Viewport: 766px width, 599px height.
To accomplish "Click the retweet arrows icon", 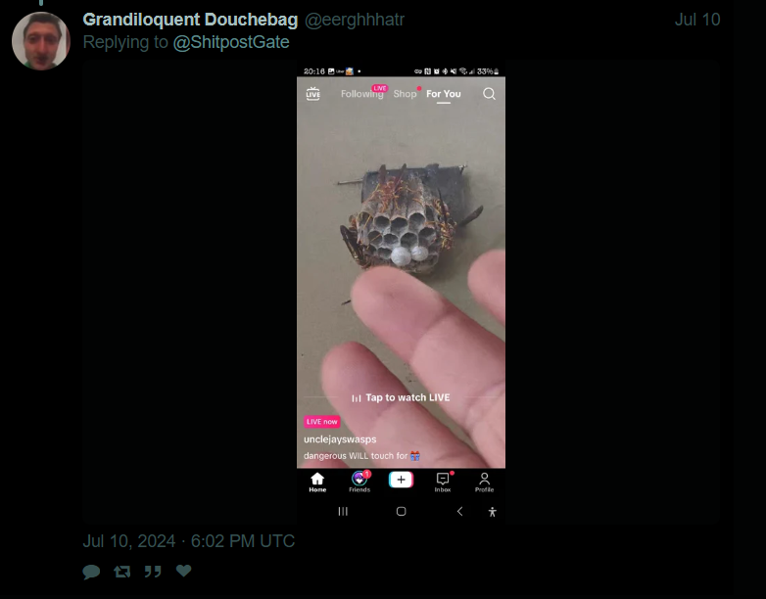I will pyautogui.click(x=122, y=572).
